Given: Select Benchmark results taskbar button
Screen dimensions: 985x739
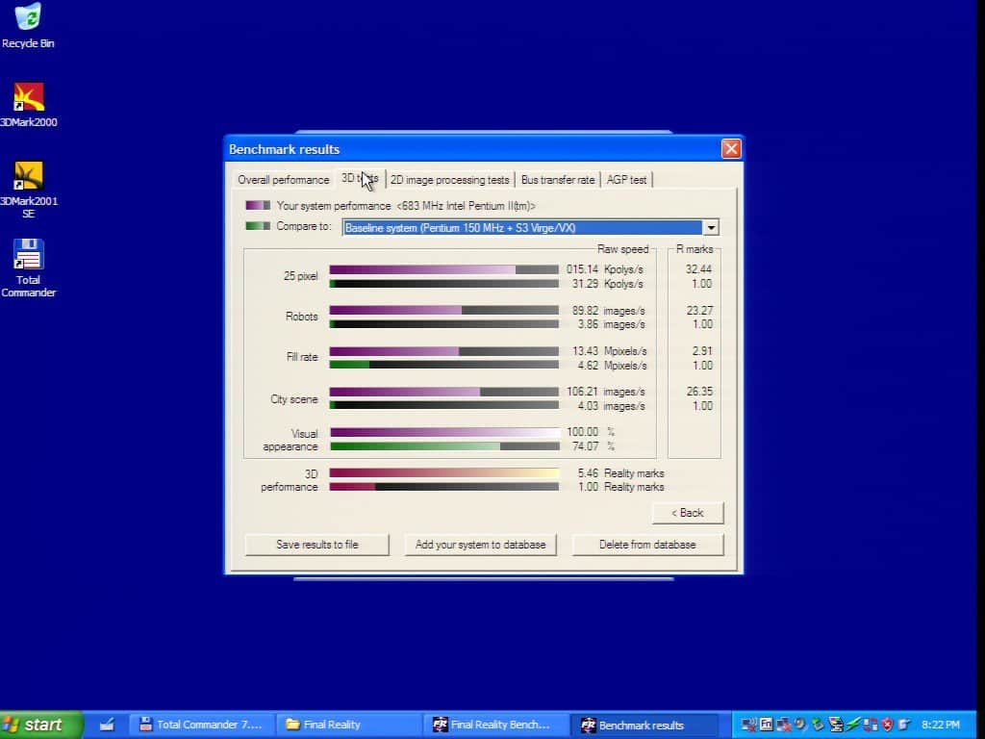Looking at the screenshot, I should 642,725.
